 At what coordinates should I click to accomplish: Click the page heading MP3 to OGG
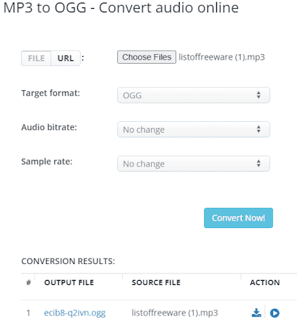[x=45, y=7]
